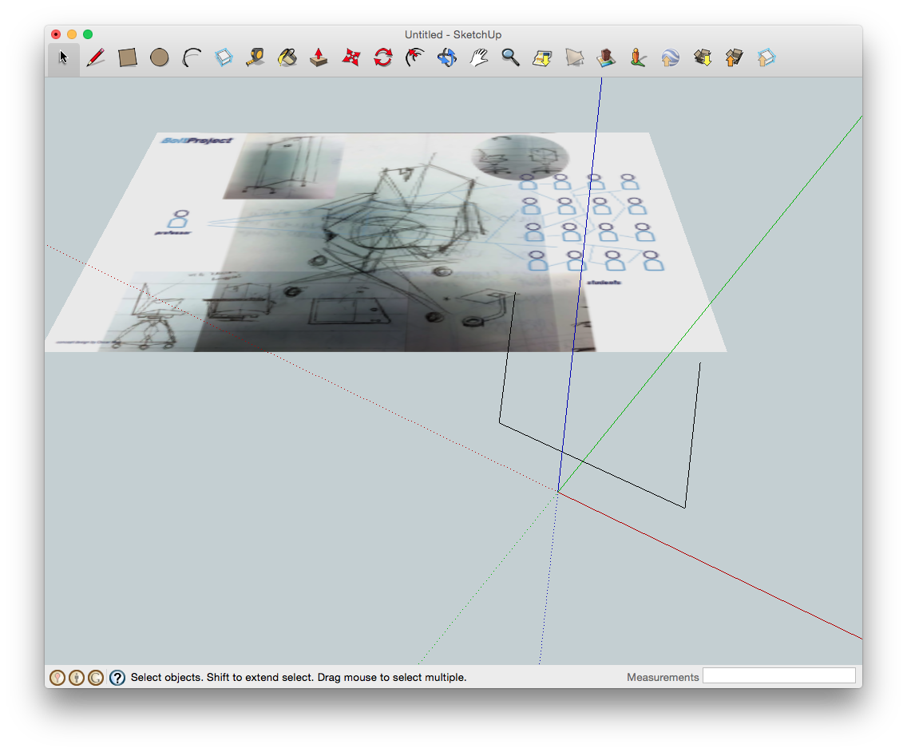Viewport: 907px width, 752px height.
Task: Click the Measurements input box
Action: pos(778,675)
